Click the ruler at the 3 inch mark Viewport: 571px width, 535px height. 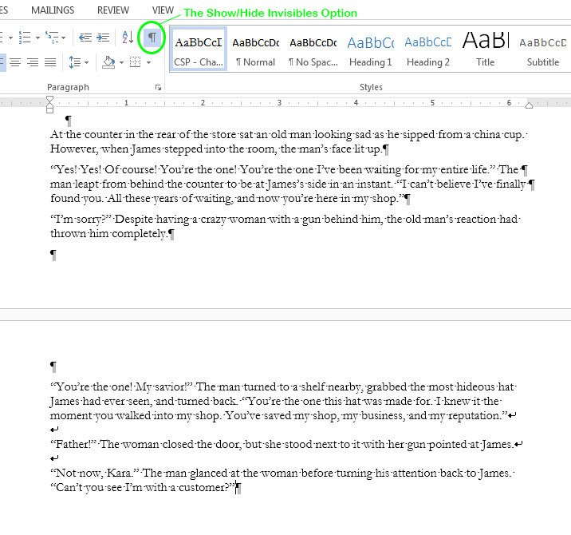coord(279,103)
